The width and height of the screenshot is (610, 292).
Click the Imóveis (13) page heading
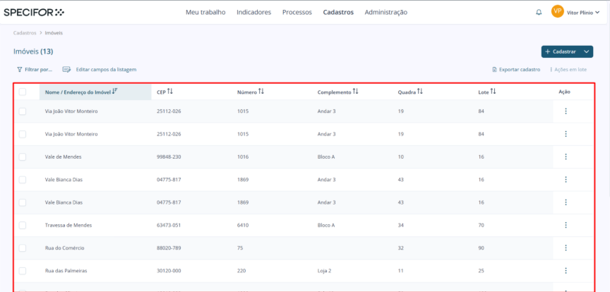33,51
